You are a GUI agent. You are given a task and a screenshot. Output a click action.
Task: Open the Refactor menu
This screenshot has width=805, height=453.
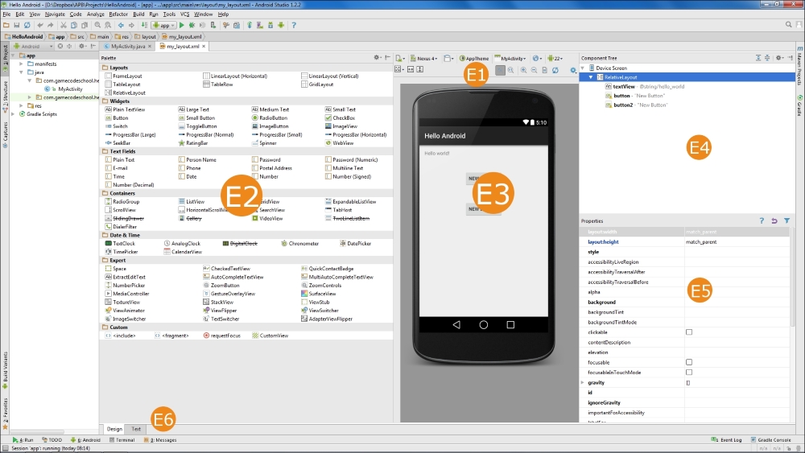coord(118,14)
